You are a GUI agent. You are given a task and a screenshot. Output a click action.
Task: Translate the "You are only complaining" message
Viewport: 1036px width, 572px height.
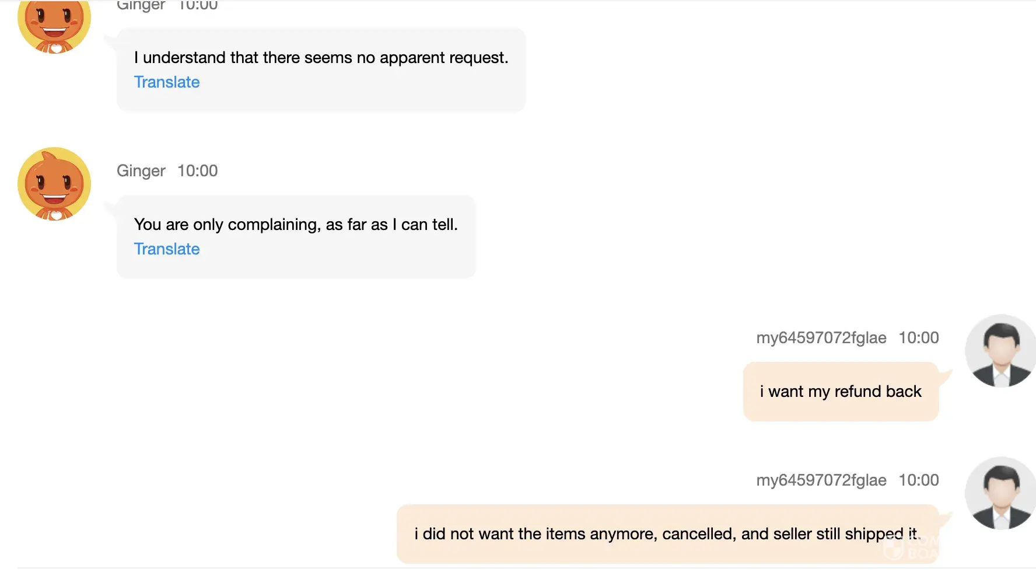[167, 249]
